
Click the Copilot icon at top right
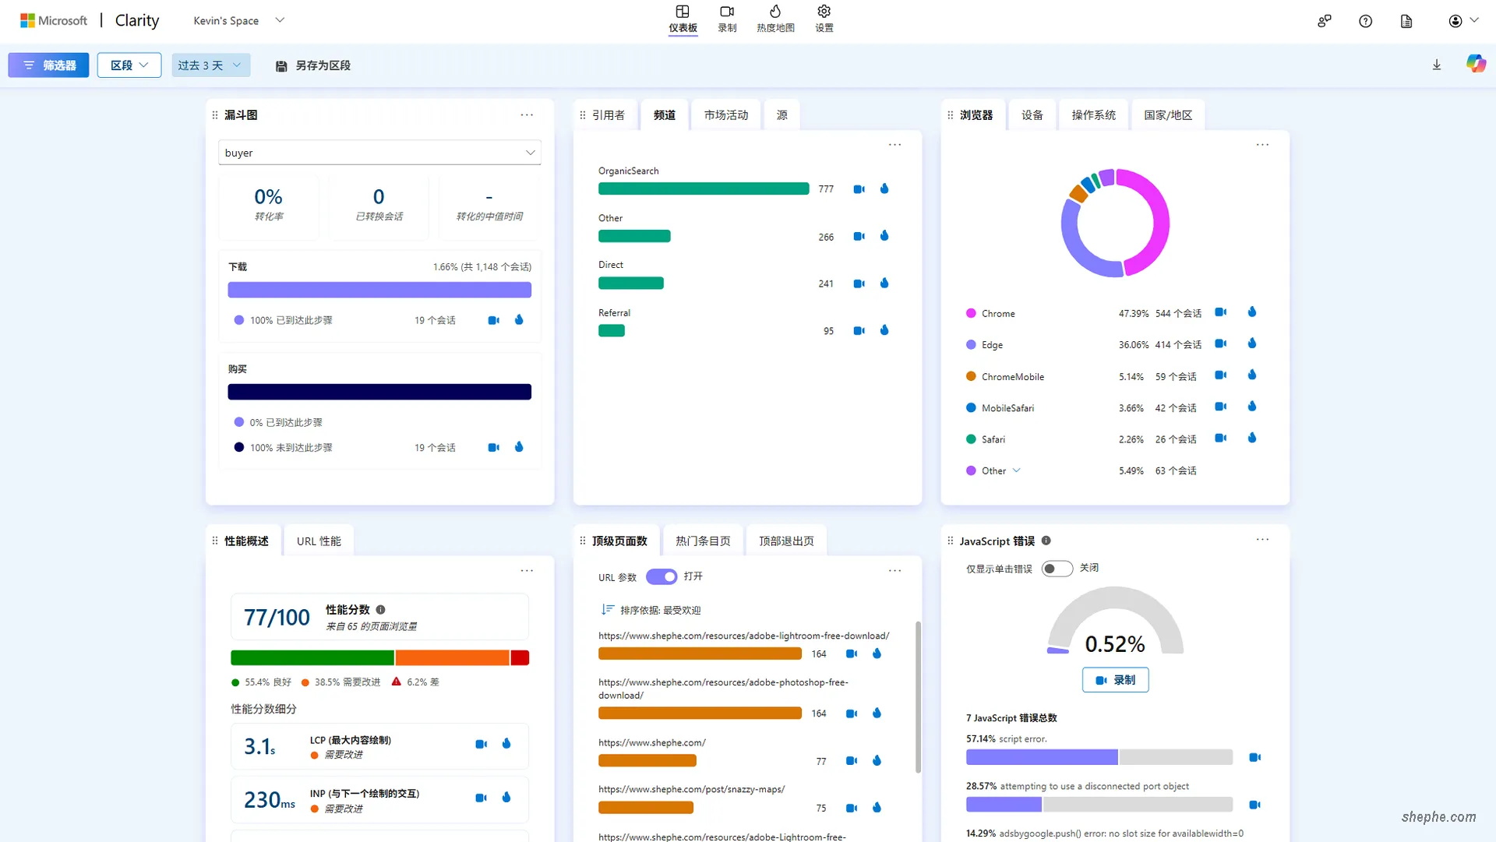tap(1475, 64)
